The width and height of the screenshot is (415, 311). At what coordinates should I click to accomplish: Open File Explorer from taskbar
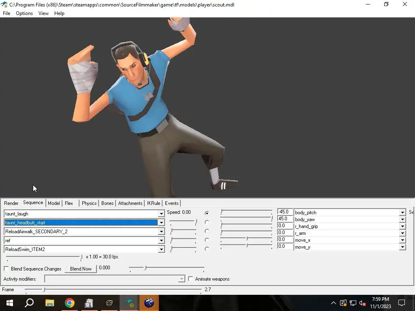coord(49,303)
